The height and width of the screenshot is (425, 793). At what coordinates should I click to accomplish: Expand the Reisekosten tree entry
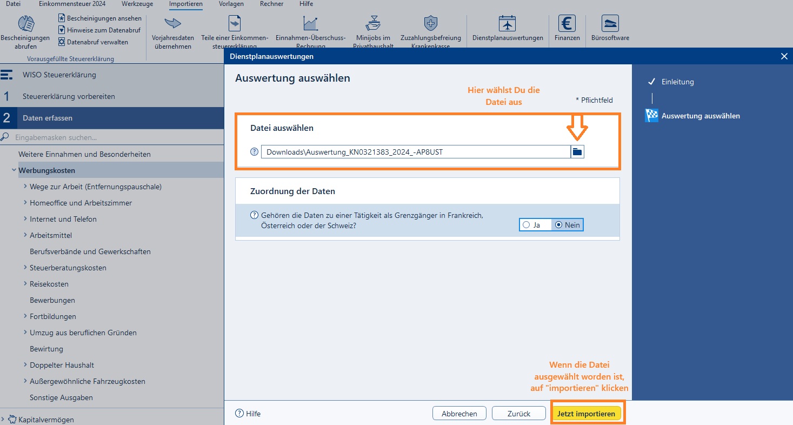tap(25, 283)
